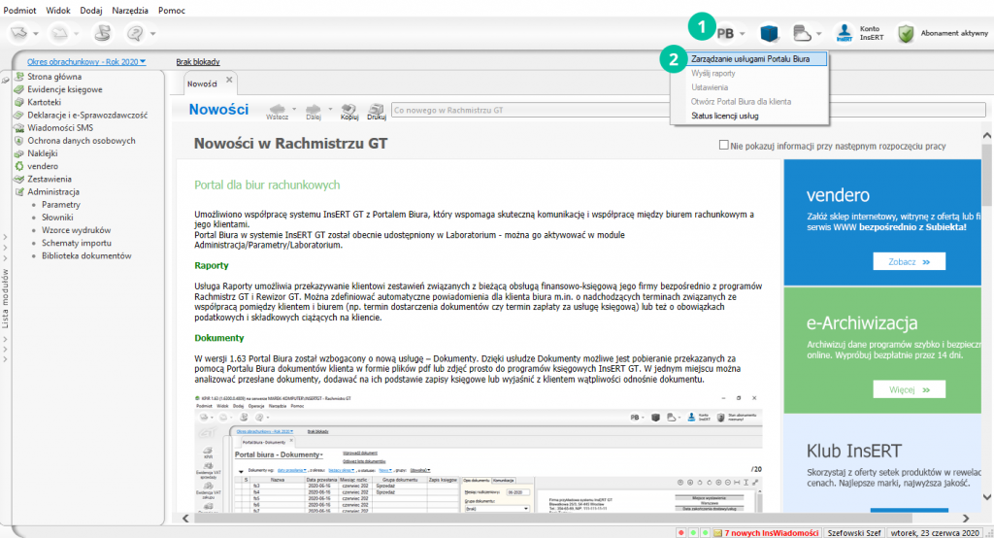Image resolution: width=994 pixels, height=538 pixels.
Task: Open Wstecz history dropdown arrow
Action: pyautogui.click(x=294, y=109)
